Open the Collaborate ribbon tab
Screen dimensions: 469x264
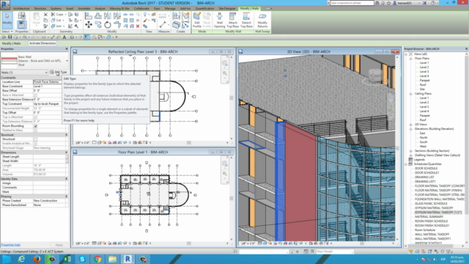pyautogui.click(x=141, y=9)
